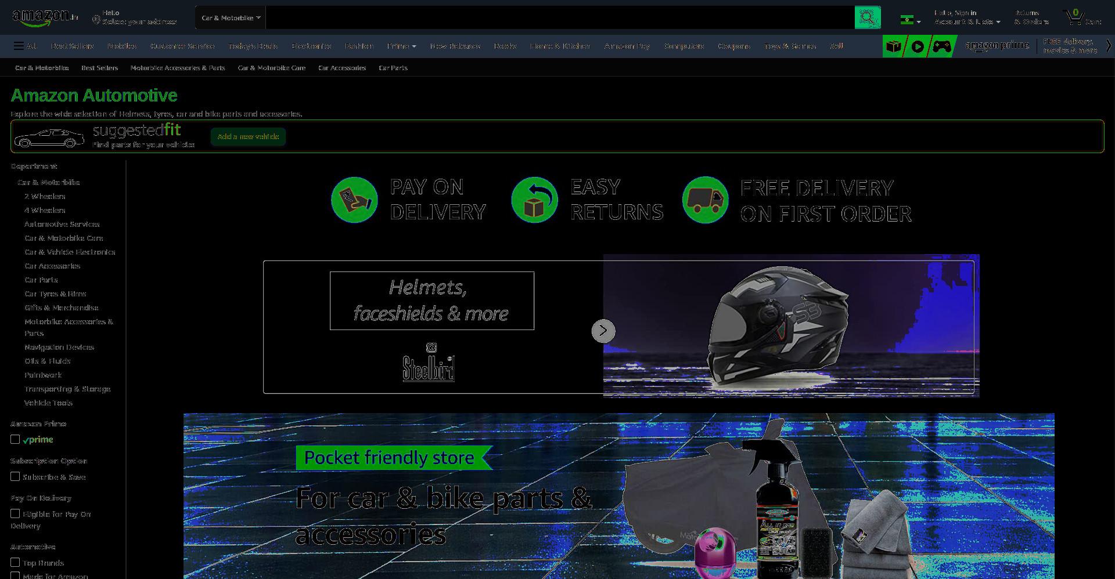Open 4 Wheelers department link
This screenshot has width=1115, height=579.
coord(45,210)
